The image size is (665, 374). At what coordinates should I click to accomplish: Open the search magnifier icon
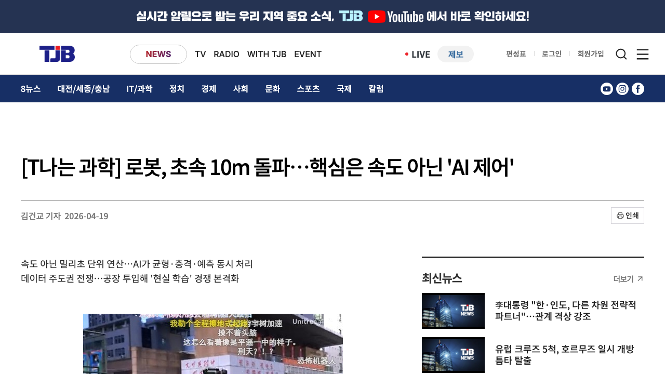coord(621,54)
